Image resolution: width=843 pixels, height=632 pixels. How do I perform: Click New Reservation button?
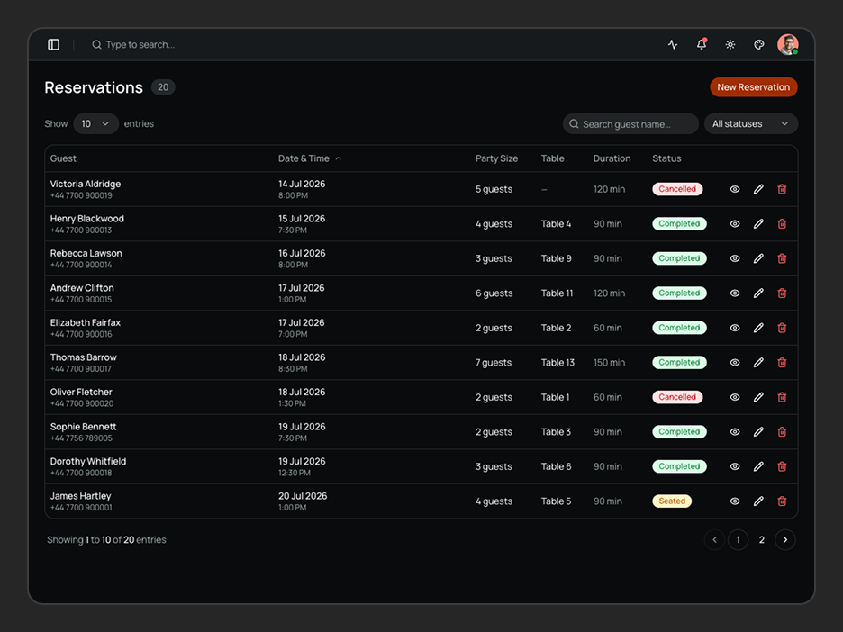753,87
